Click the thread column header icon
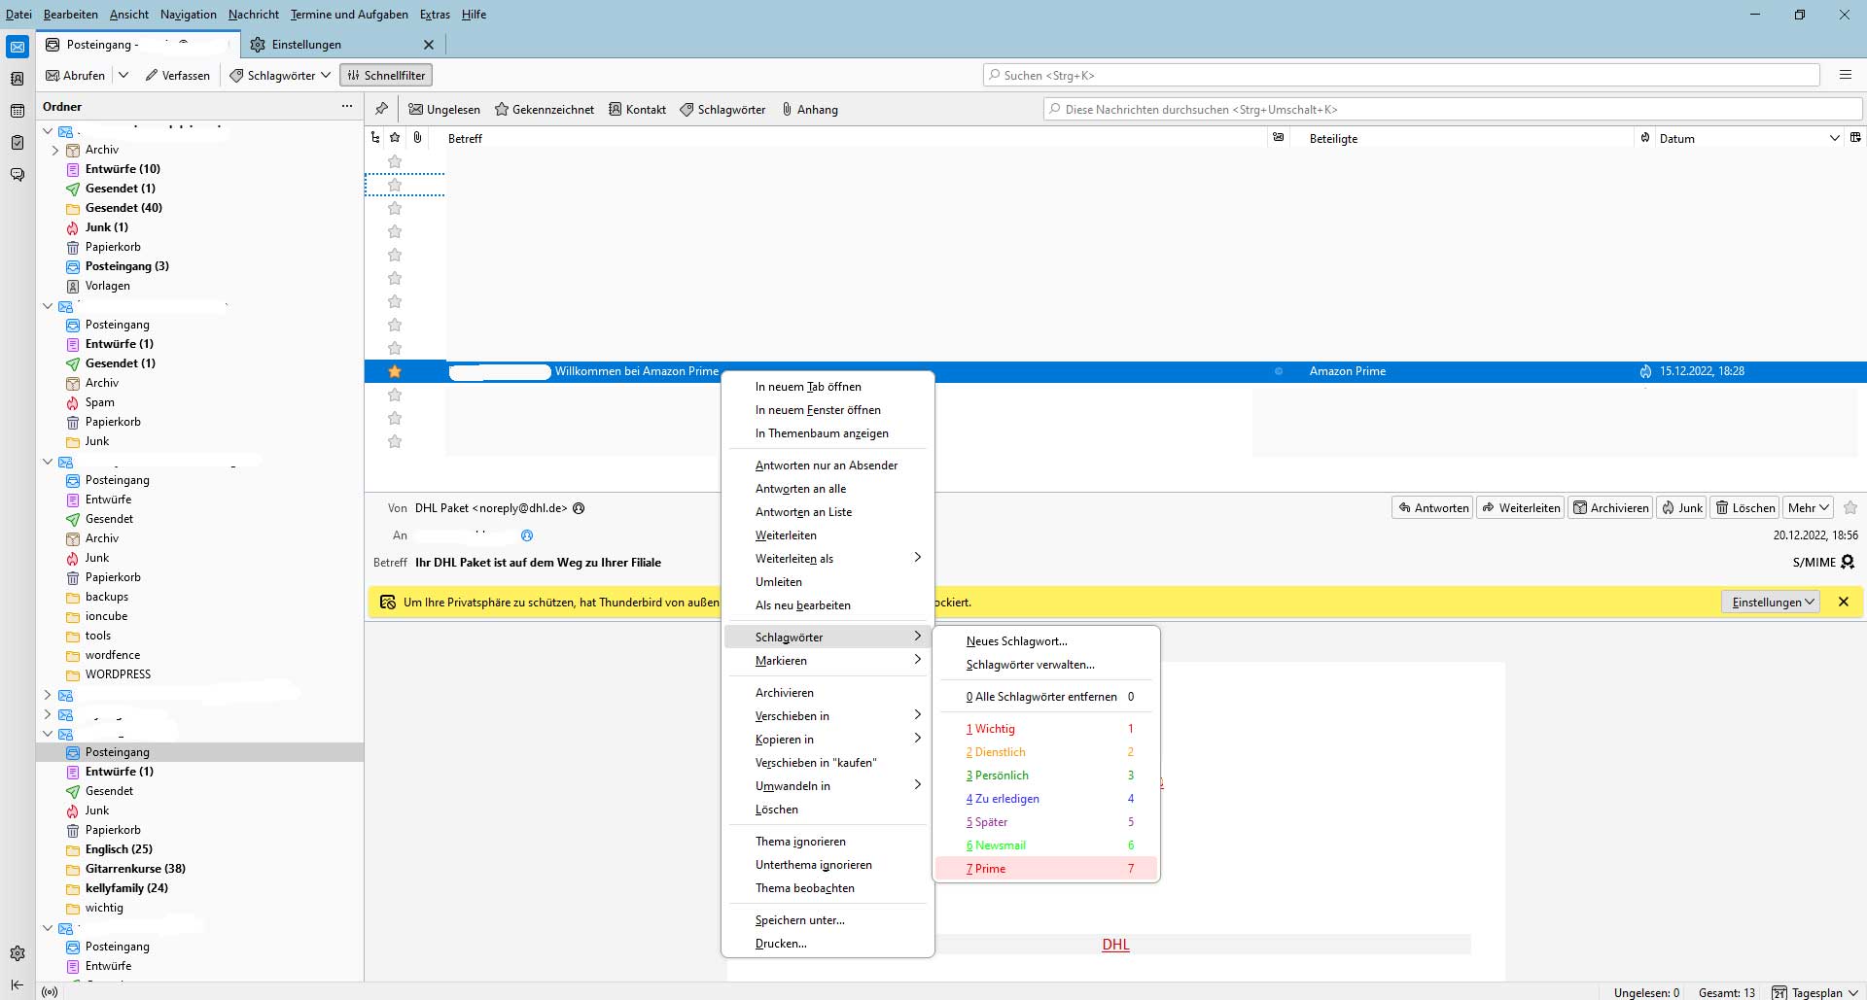The height and width of the screenshot is (1000, 1867). click(376, 138)
